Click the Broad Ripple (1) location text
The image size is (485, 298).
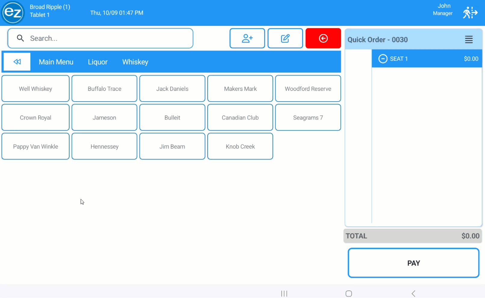tap(50, 7)
